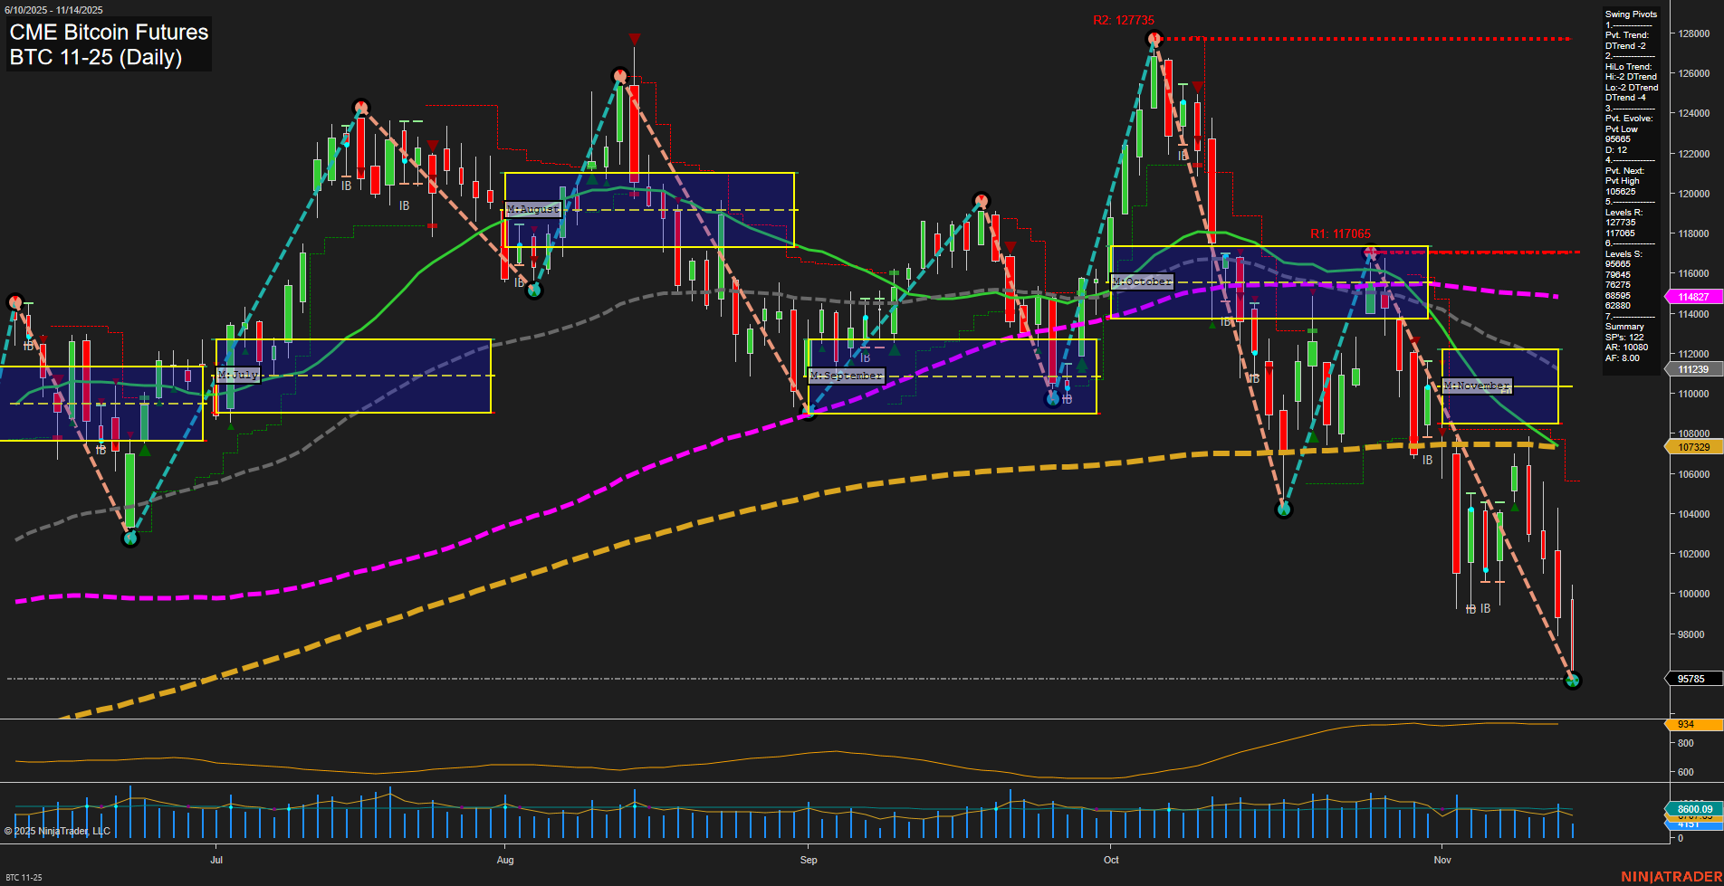Open the BTC 11-25 tab at bottom
Screen dimensions: 1724x886
(x=24, y=877)
